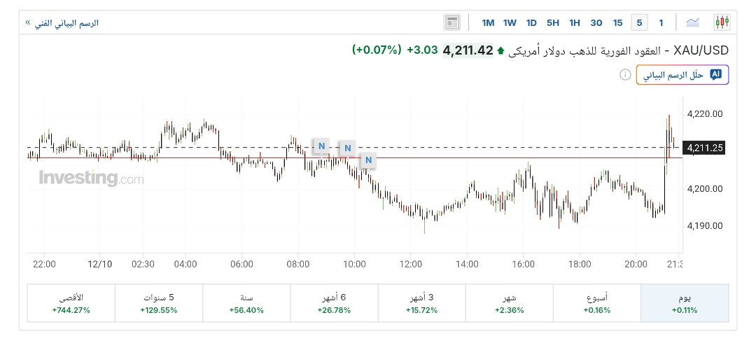This screenshot has height=343, width=756.
Task: Select the يوم (day) performance tab
Action: click(x=685, y=303)
